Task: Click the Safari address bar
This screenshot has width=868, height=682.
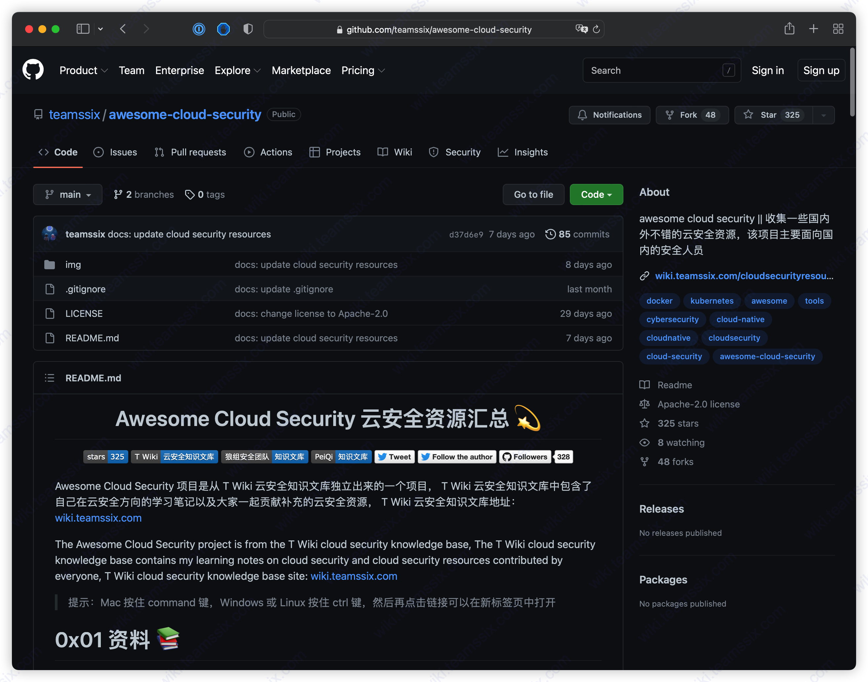Action: click(434, 29)
